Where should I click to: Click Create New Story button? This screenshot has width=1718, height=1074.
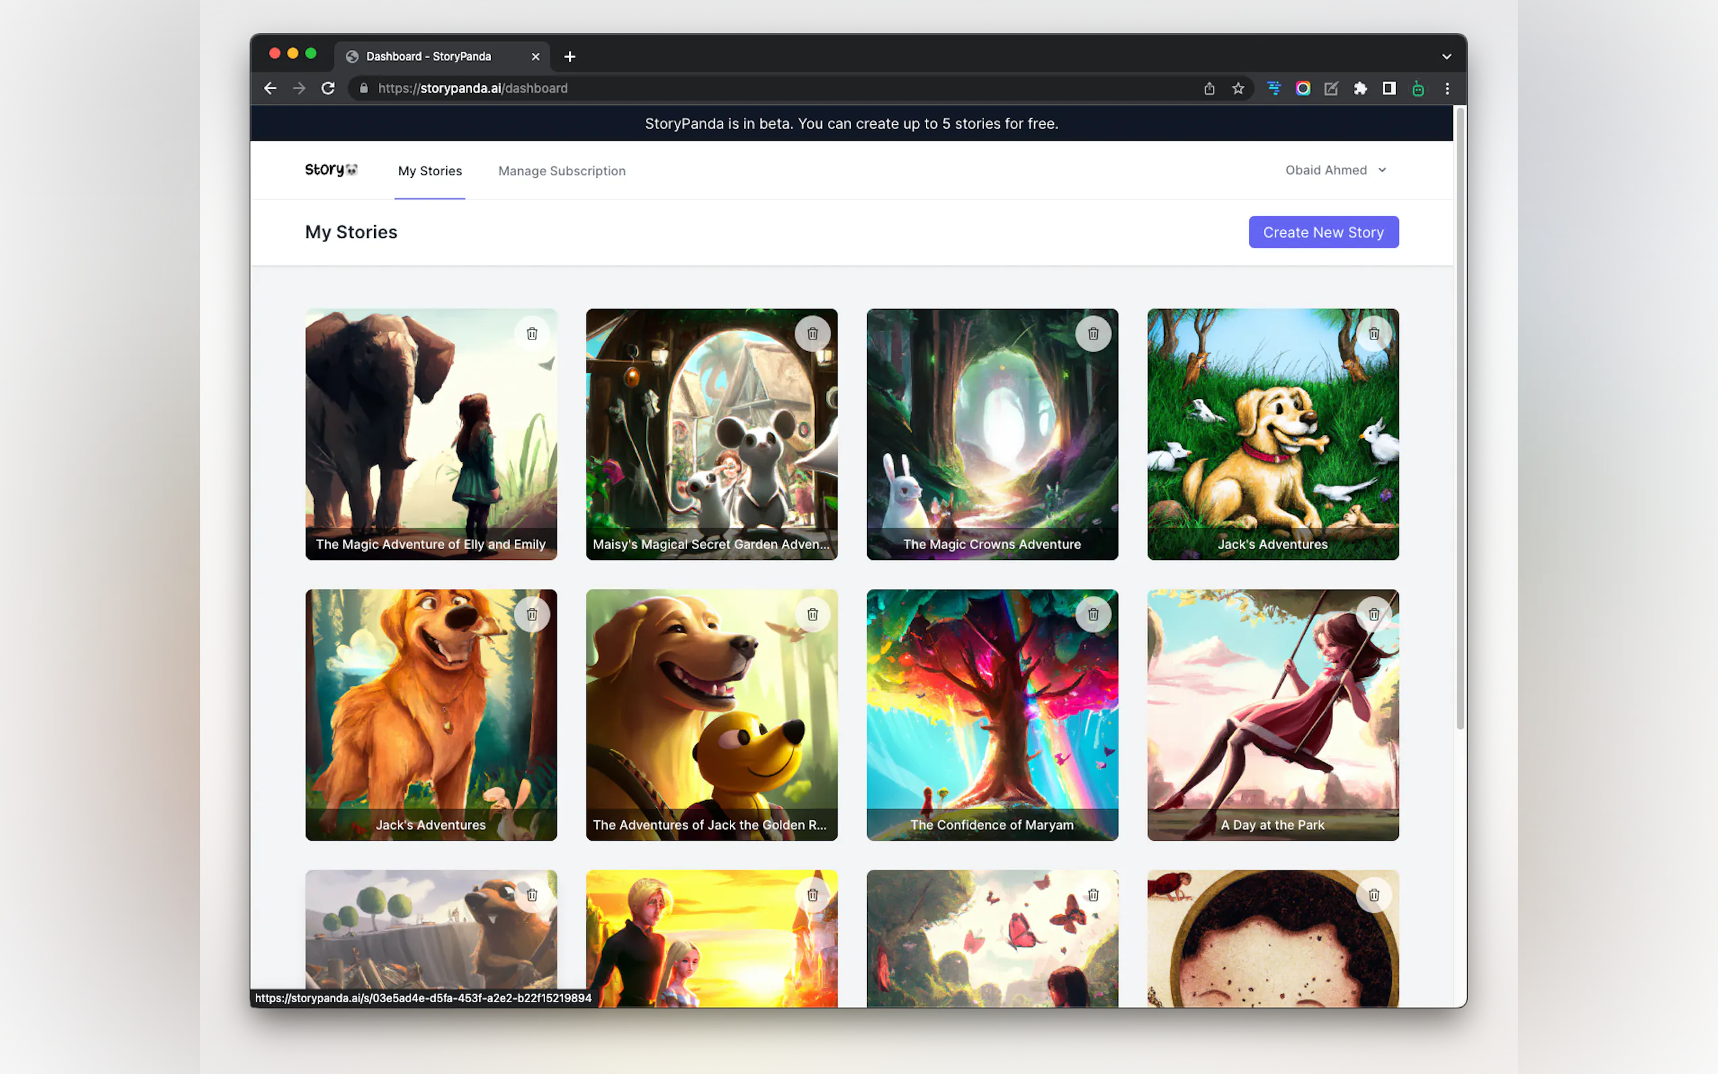1323,232
